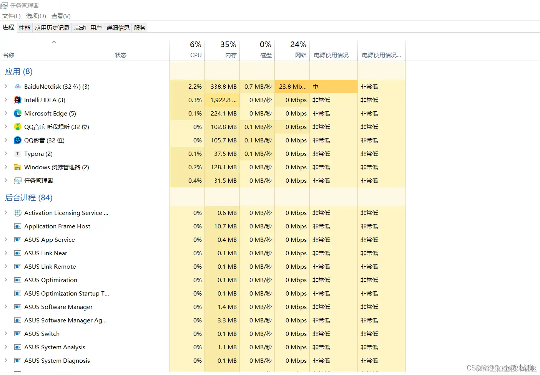Click the QQ音乐 app icon
Image resolution: width=540 pixels, height=375 pixels.
[x=18, y=127]
